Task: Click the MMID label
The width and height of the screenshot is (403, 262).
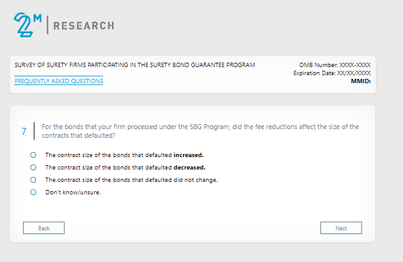Action: 360,81
